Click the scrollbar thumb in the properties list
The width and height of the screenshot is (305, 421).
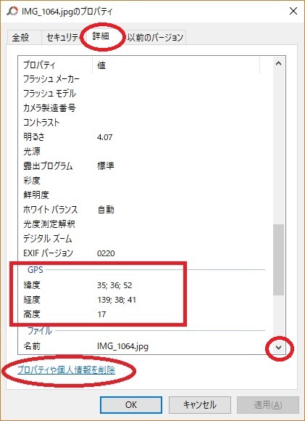point(278,260)
